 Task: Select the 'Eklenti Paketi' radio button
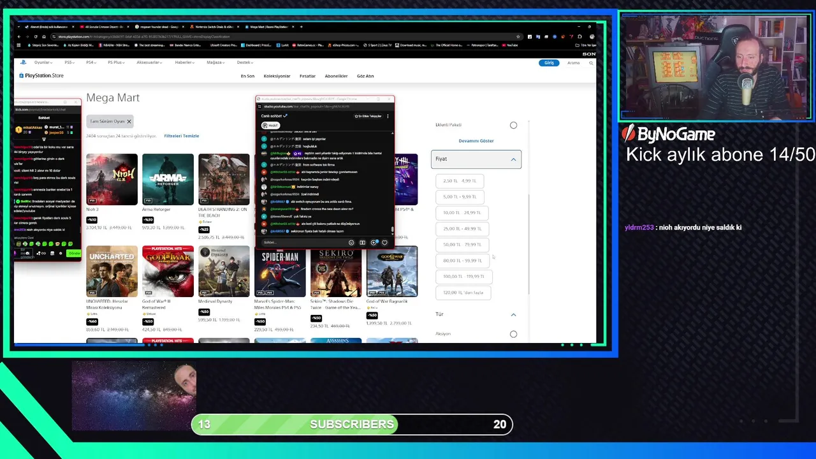tap(513, 125)
